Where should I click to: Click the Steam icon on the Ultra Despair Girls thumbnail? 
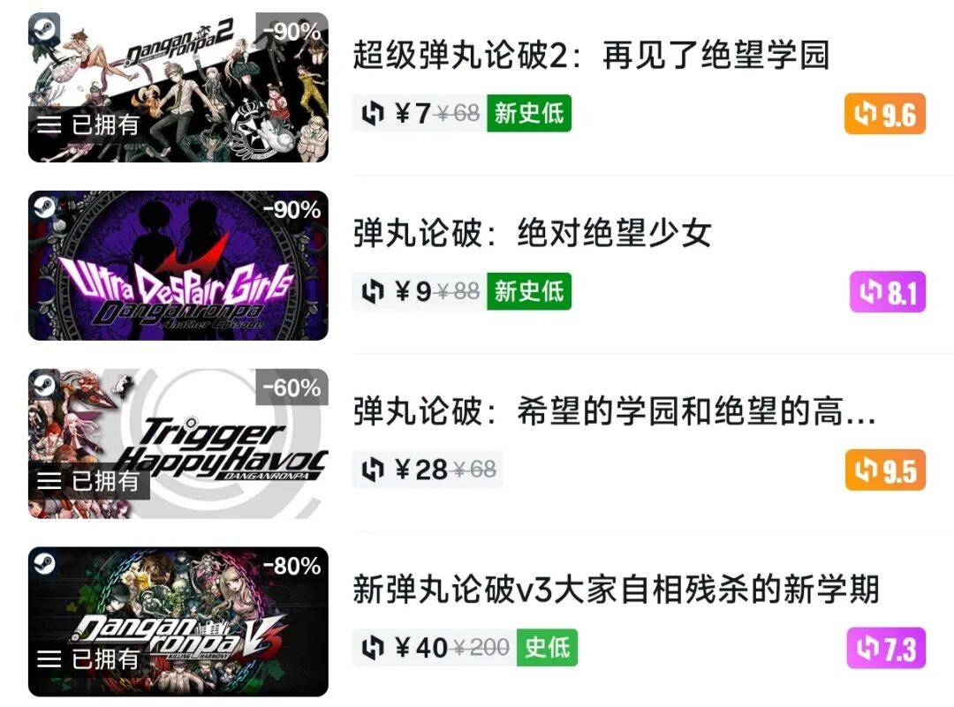tap(44, 207)
